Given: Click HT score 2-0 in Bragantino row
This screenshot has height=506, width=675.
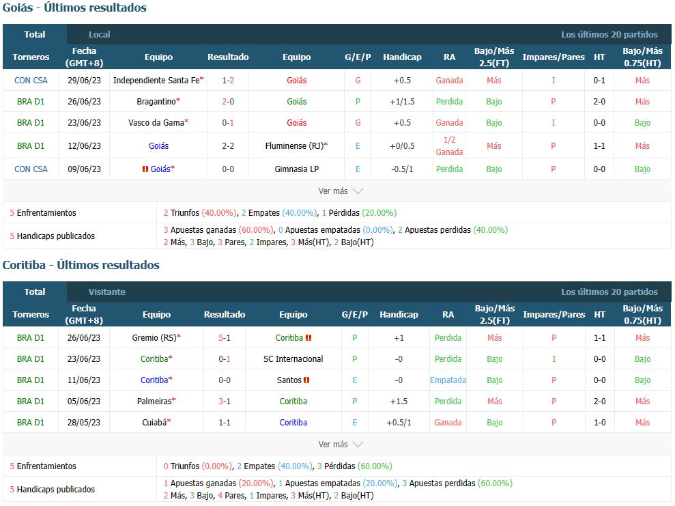Looking at the screenshot, I should pos(599,102).
